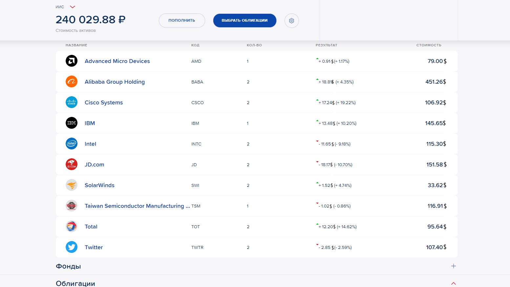Screen dimensions: 510x287
Task: Click the SWI ticker code
Action: coord(195,186)
